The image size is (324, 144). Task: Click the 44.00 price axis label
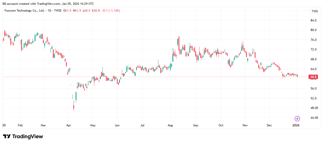[x=314, y=118]
